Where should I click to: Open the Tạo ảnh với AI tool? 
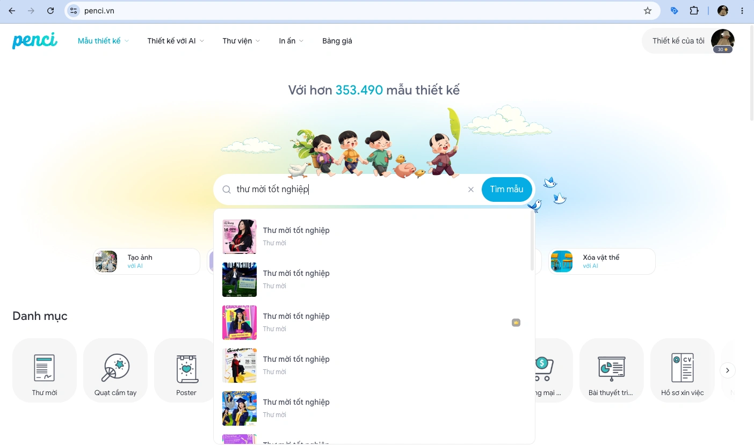pos(147,261)
